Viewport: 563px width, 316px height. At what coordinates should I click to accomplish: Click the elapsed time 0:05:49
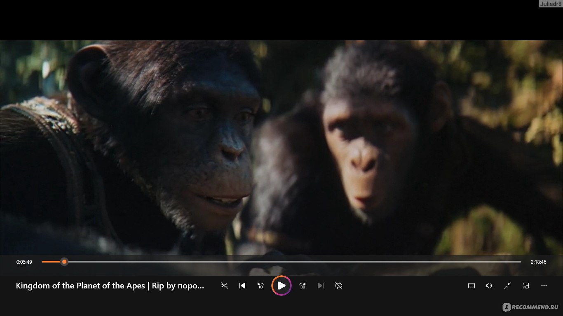[x=24, y=262]
